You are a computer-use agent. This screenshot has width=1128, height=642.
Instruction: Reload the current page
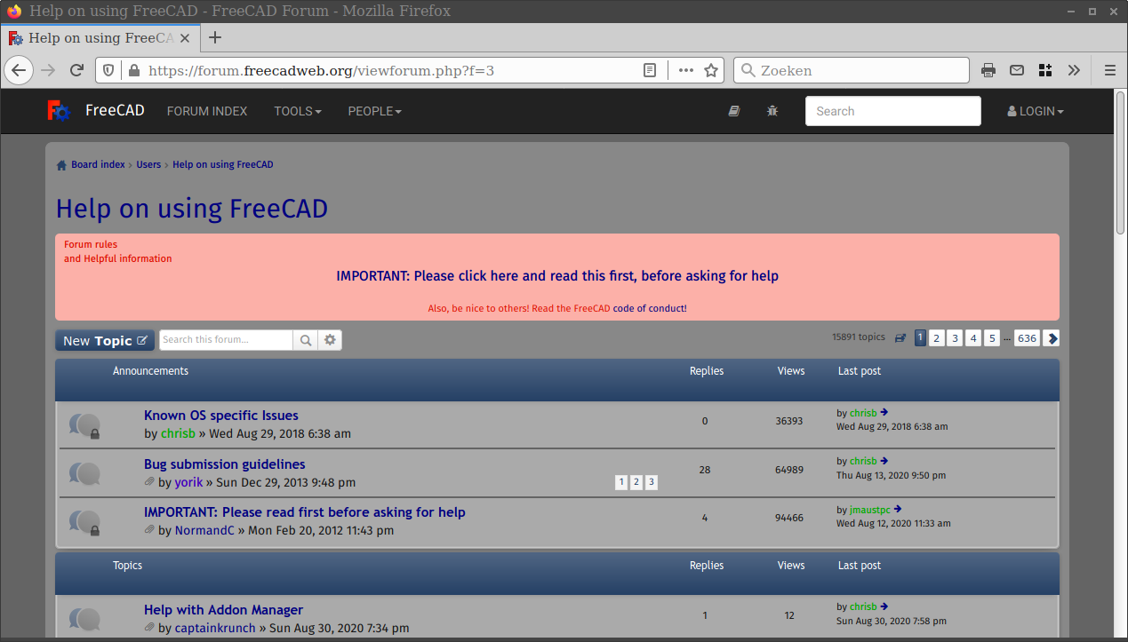tap(77, 70)
